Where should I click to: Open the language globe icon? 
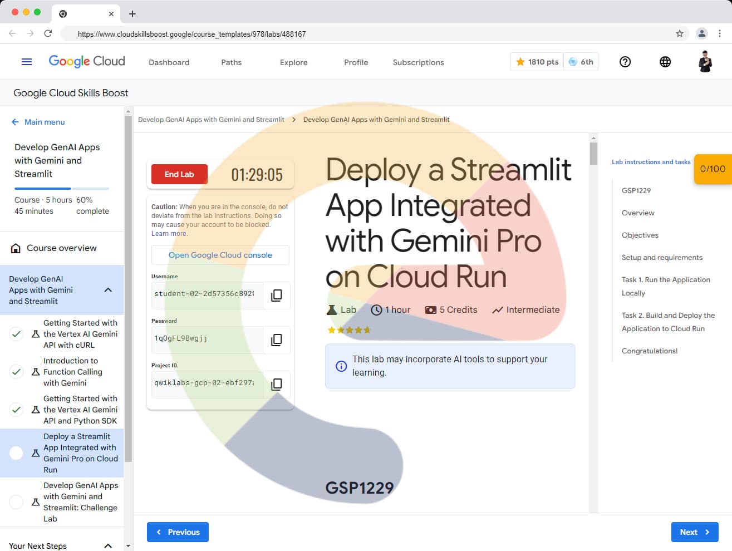point(665,62)
